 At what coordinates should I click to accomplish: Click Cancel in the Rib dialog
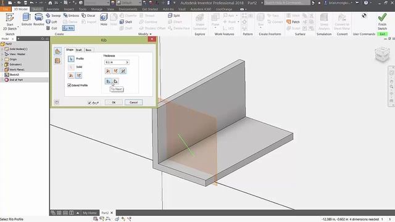point(133,102)
